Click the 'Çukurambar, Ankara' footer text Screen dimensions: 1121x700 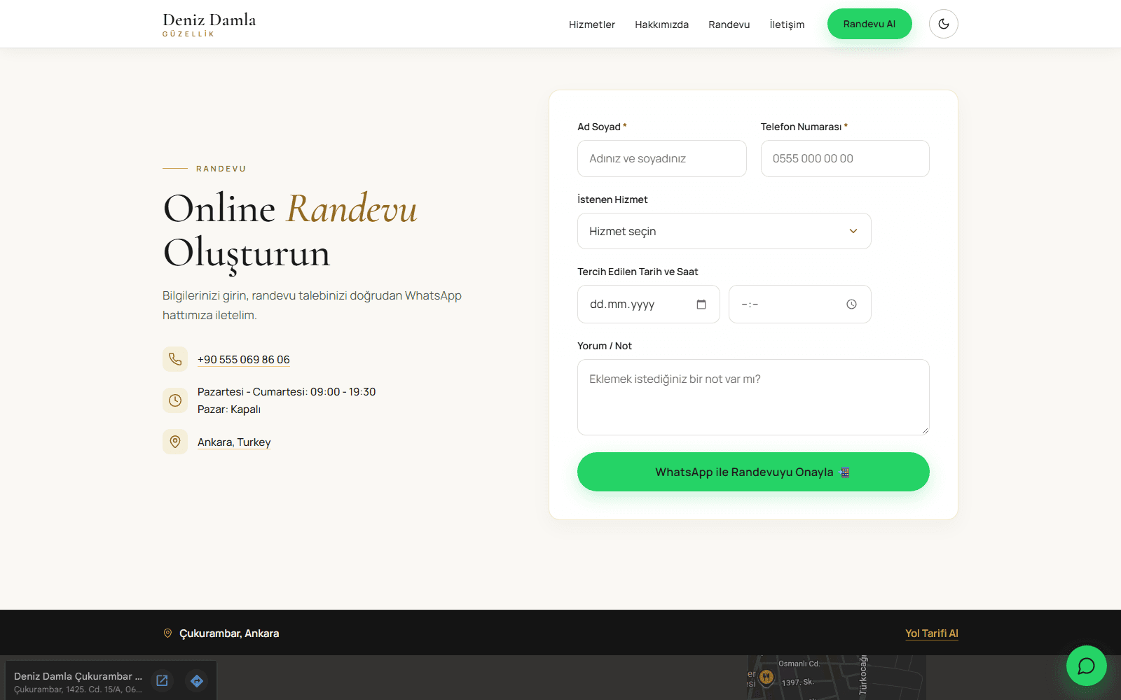tap(229, 633)
